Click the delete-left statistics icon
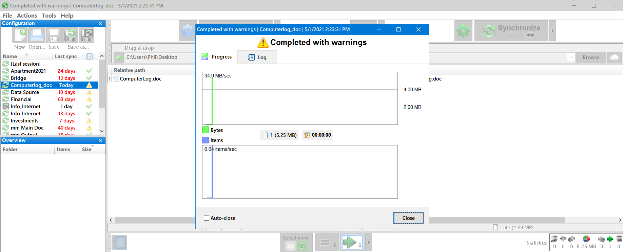The image size is (623, 252). click(x=554, y=239)
